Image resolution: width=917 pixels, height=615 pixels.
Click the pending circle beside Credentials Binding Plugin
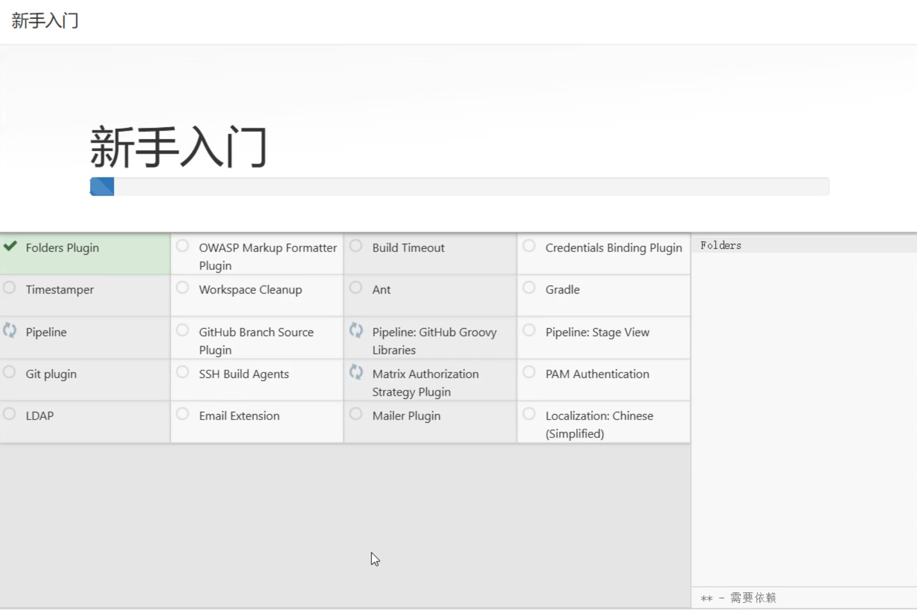(529, 246)
